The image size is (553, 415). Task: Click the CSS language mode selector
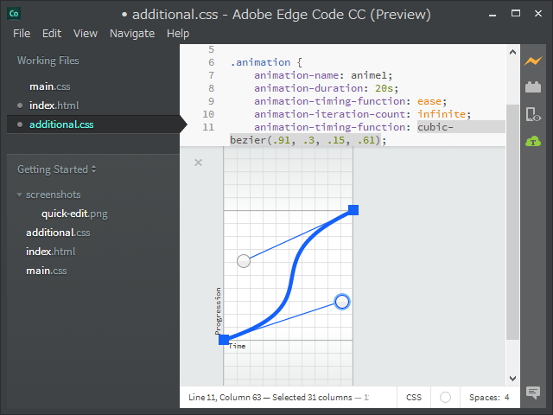point(414,398)
